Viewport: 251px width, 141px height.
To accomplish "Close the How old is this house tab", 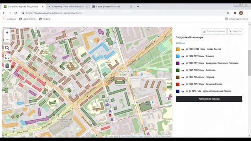I will click(87, 7).
